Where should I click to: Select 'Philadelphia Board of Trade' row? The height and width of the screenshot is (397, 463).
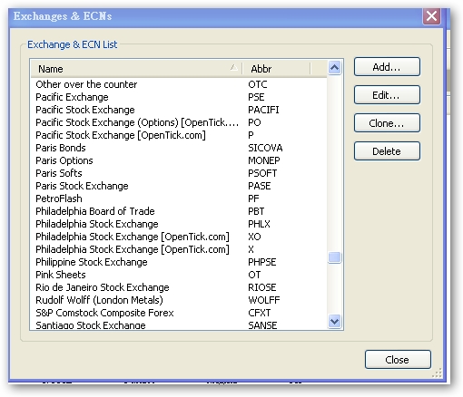179,211
